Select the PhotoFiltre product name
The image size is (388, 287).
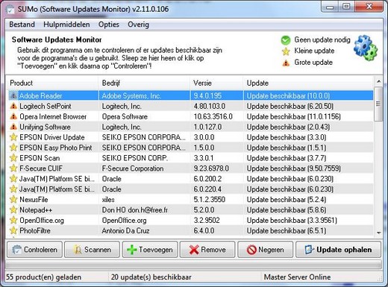click(35, 230)
